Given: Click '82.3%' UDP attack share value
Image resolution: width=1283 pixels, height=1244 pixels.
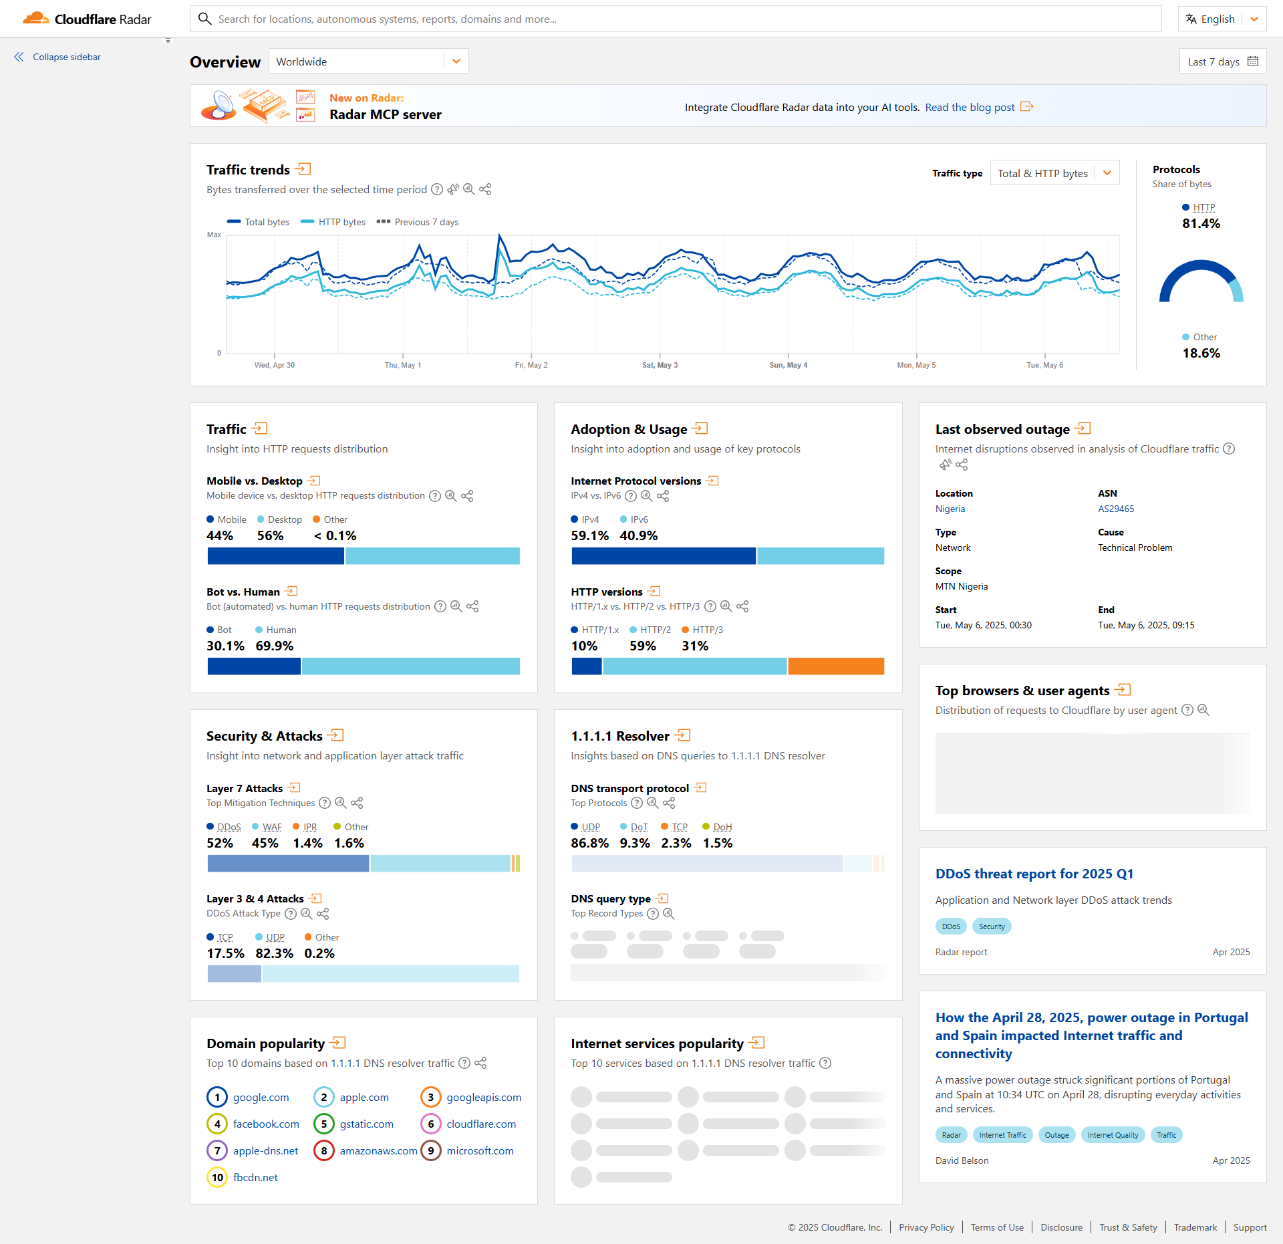Looking at the screenshot, I should point(275,953).
